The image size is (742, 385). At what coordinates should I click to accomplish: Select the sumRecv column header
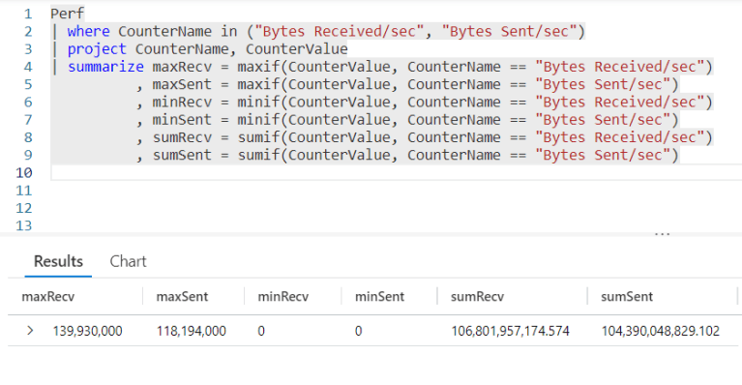477,297
